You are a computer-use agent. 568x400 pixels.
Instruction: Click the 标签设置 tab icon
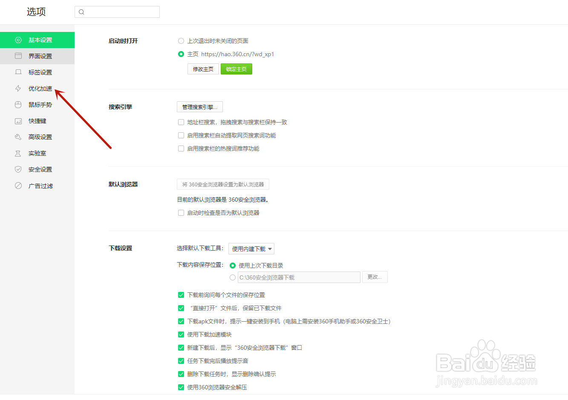pyautogui.click(x=18, y=72)
